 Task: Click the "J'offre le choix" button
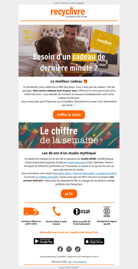(x=69, y=115)
